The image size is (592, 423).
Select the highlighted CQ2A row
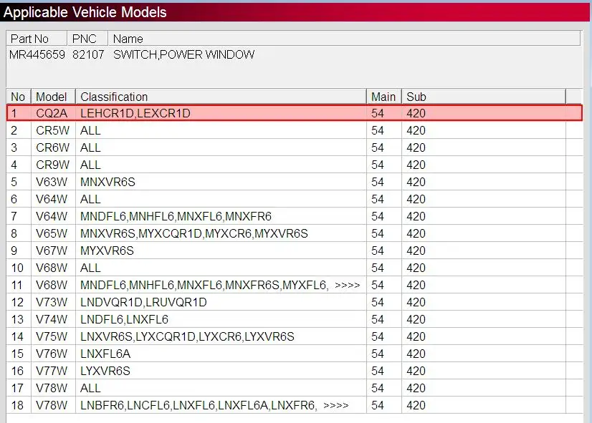tap(295, 113)
